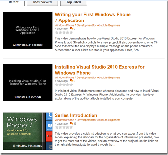
Task: Click description starting 'This video demonstrates how to use'
Action: click(x=106, y=44)
